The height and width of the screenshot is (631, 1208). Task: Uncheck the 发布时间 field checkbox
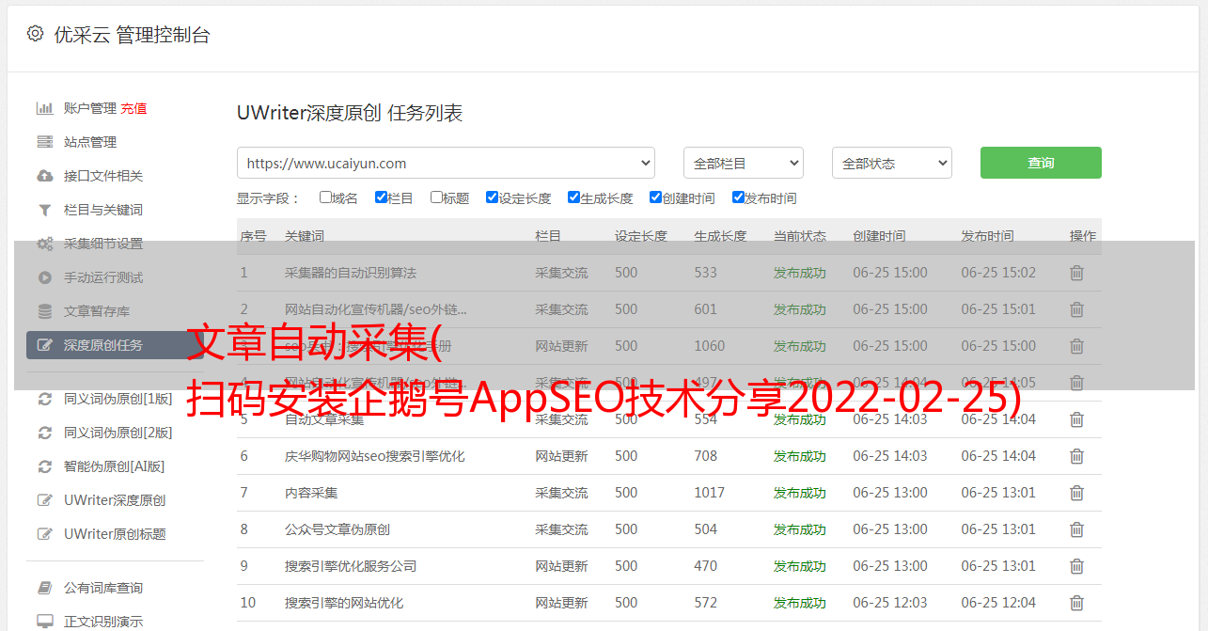pos(738,197)
